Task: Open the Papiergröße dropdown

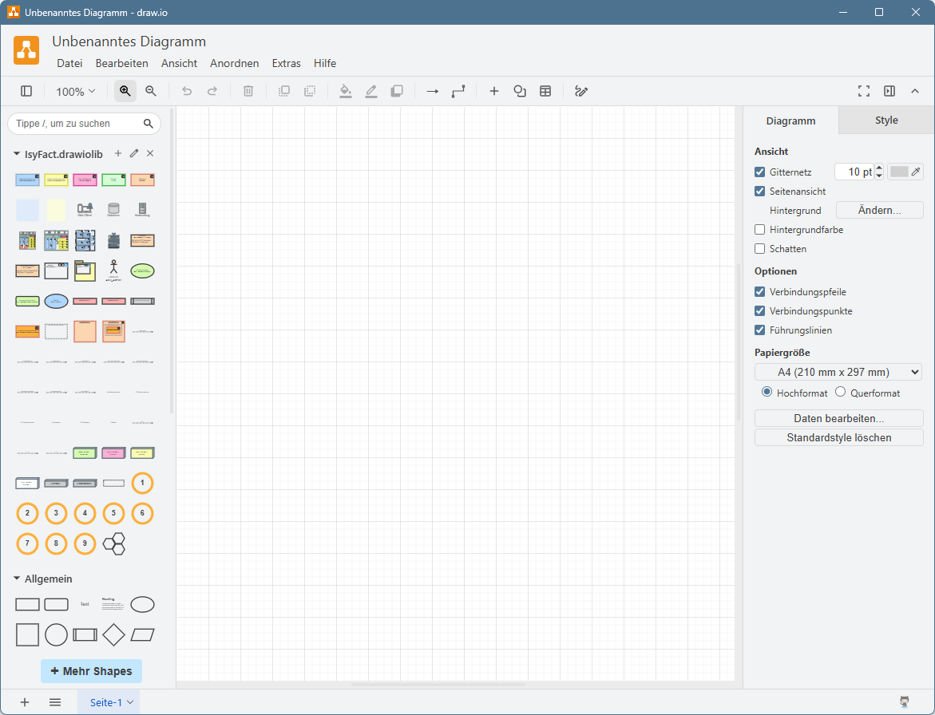Action: click(x=838, y=372)
